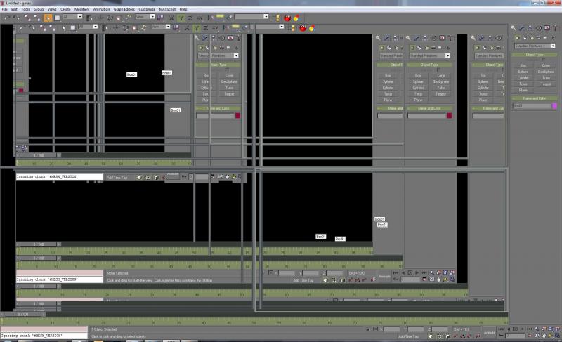Select Lights category in rightmost command panel
The image size is (562, 342).
pyautogui.click(x=532, y=38)
